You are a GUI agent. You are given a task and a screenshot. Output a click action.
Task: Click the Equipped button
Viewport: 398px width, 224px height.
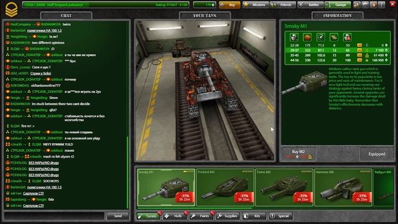[377, 154]
